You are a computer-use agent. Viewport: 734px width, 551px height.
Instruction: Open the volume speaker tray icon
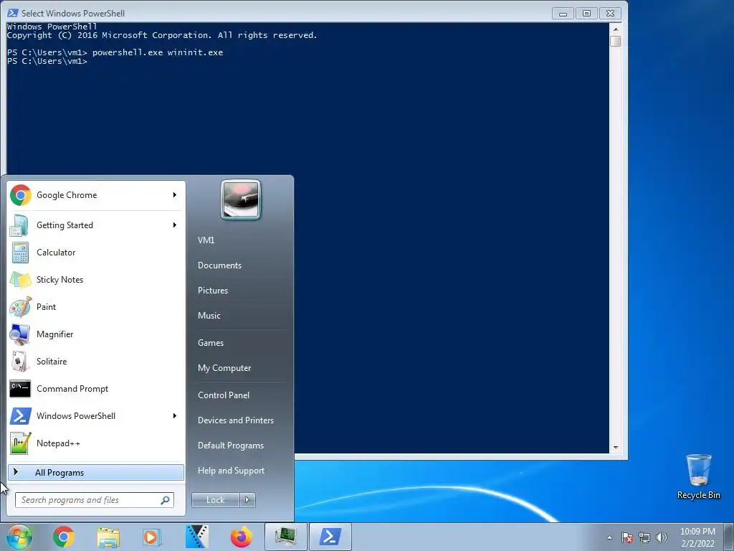pos(662,537)
